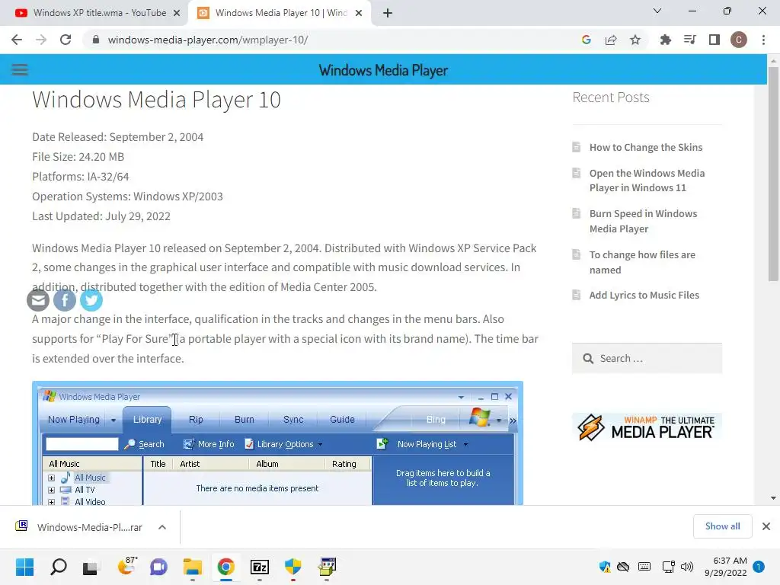Open the Windows Start menu
Screen dimensions: 780x585
pos(25,567)
